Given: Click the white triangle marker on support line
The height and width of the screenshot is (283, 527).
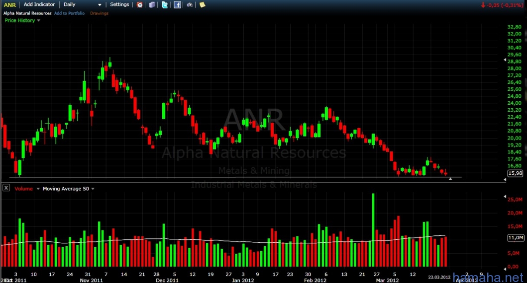Looking at the screenshot, I should (450, 179).
